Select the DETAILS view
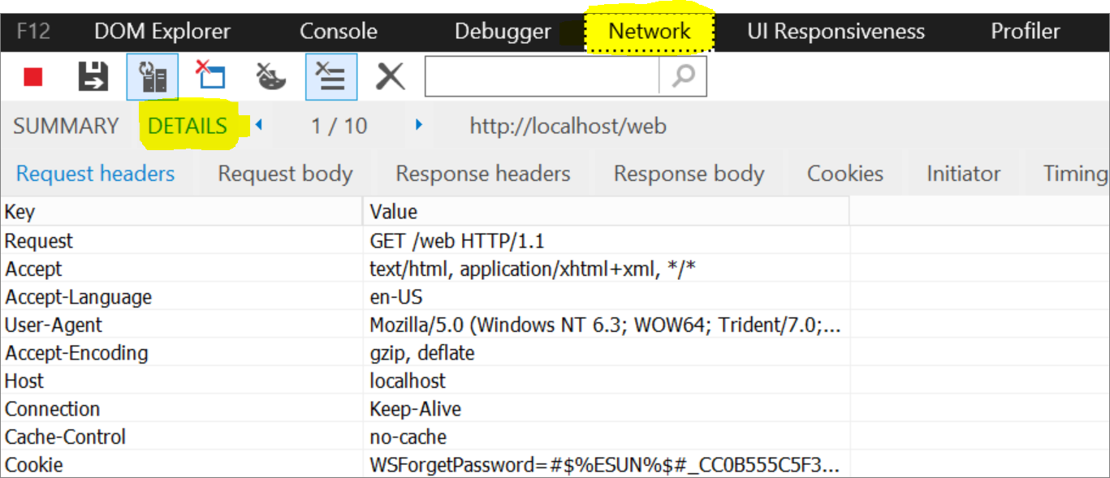The height and width of the screenshot is (478, 1110). click(x=188, y=126)
